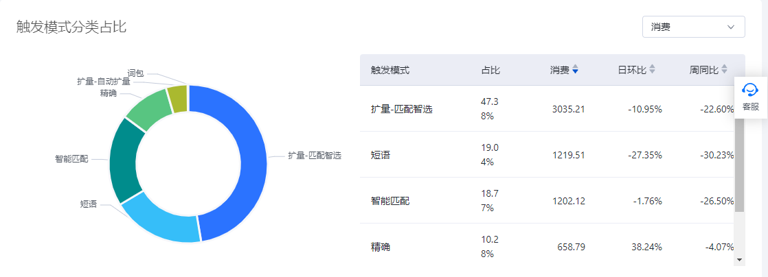The image size is (768, 277).
Task: Open the 消费 metric dropdown
Action: coord(692,27)
